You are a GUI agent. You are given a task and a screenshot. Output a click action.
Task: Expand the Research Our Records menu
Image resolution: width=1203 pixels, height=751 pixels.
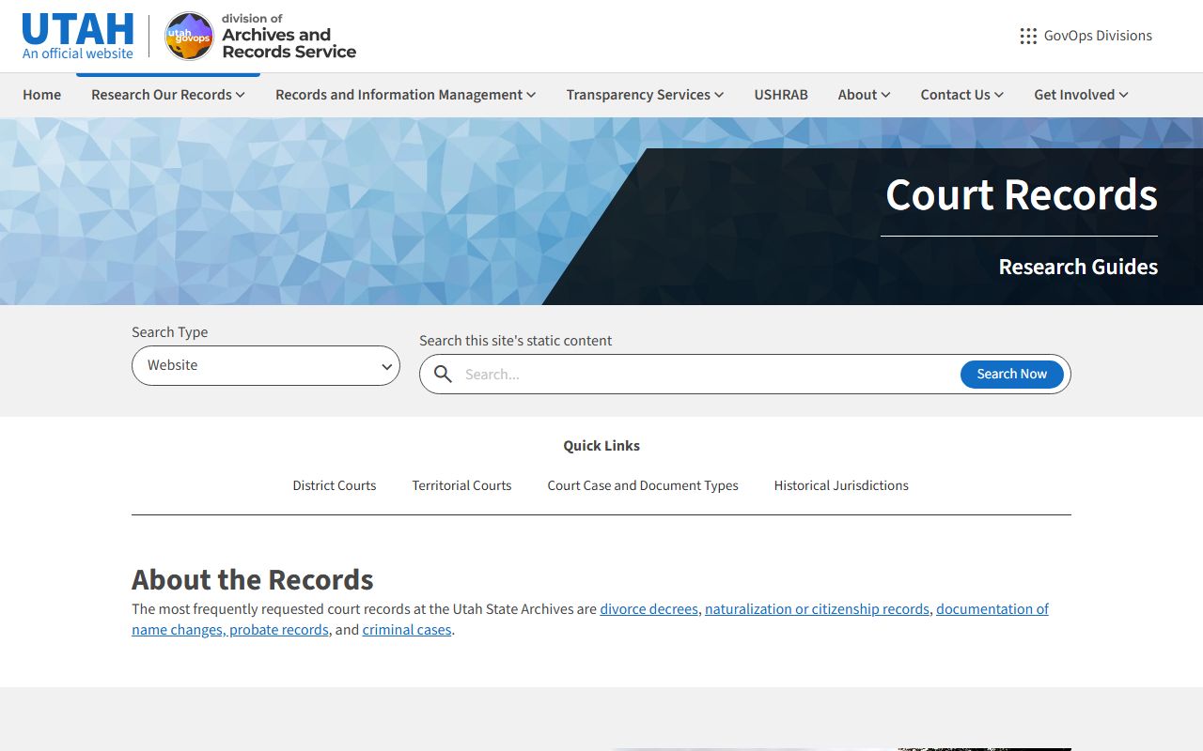click(x=167, y=95)
